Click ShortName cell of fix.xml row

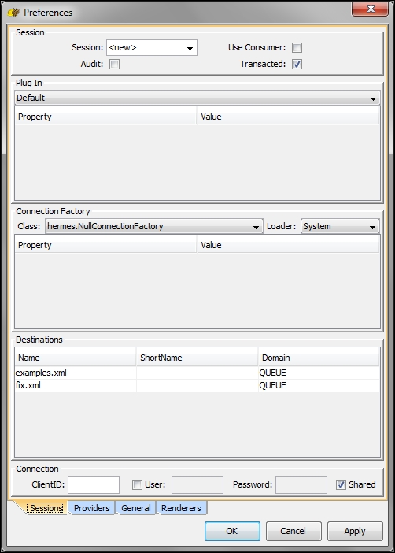coord(197,385)
